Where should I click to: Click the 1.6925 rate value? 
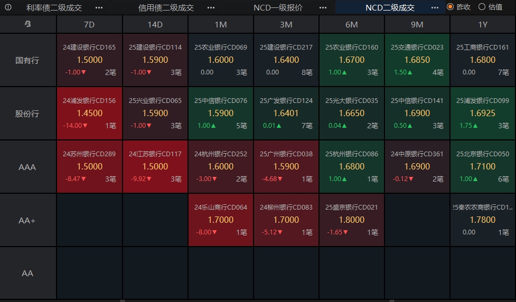(x=483, y=113)
